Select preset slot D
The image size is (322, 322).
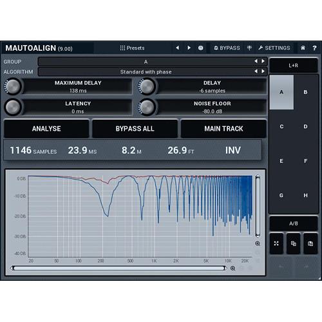click(x=305, y=126)
